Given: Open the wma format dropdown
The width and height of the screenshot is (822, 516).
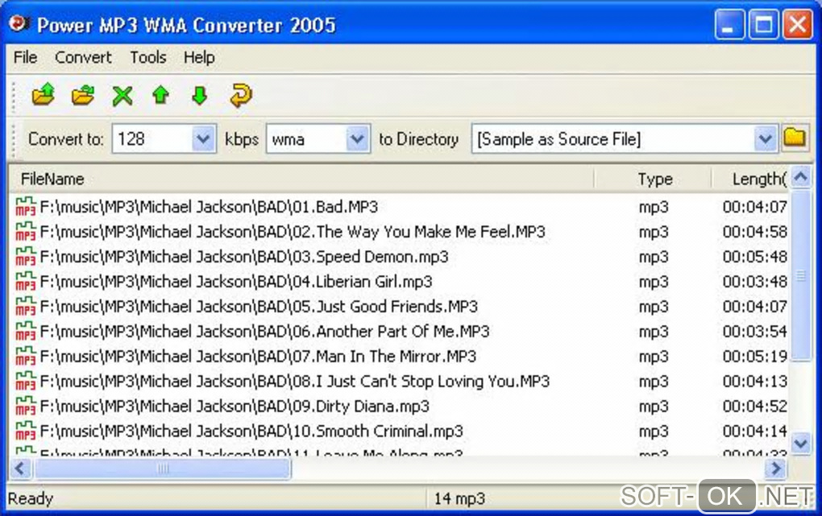Looking at the screenshot, I should [357, 138].
